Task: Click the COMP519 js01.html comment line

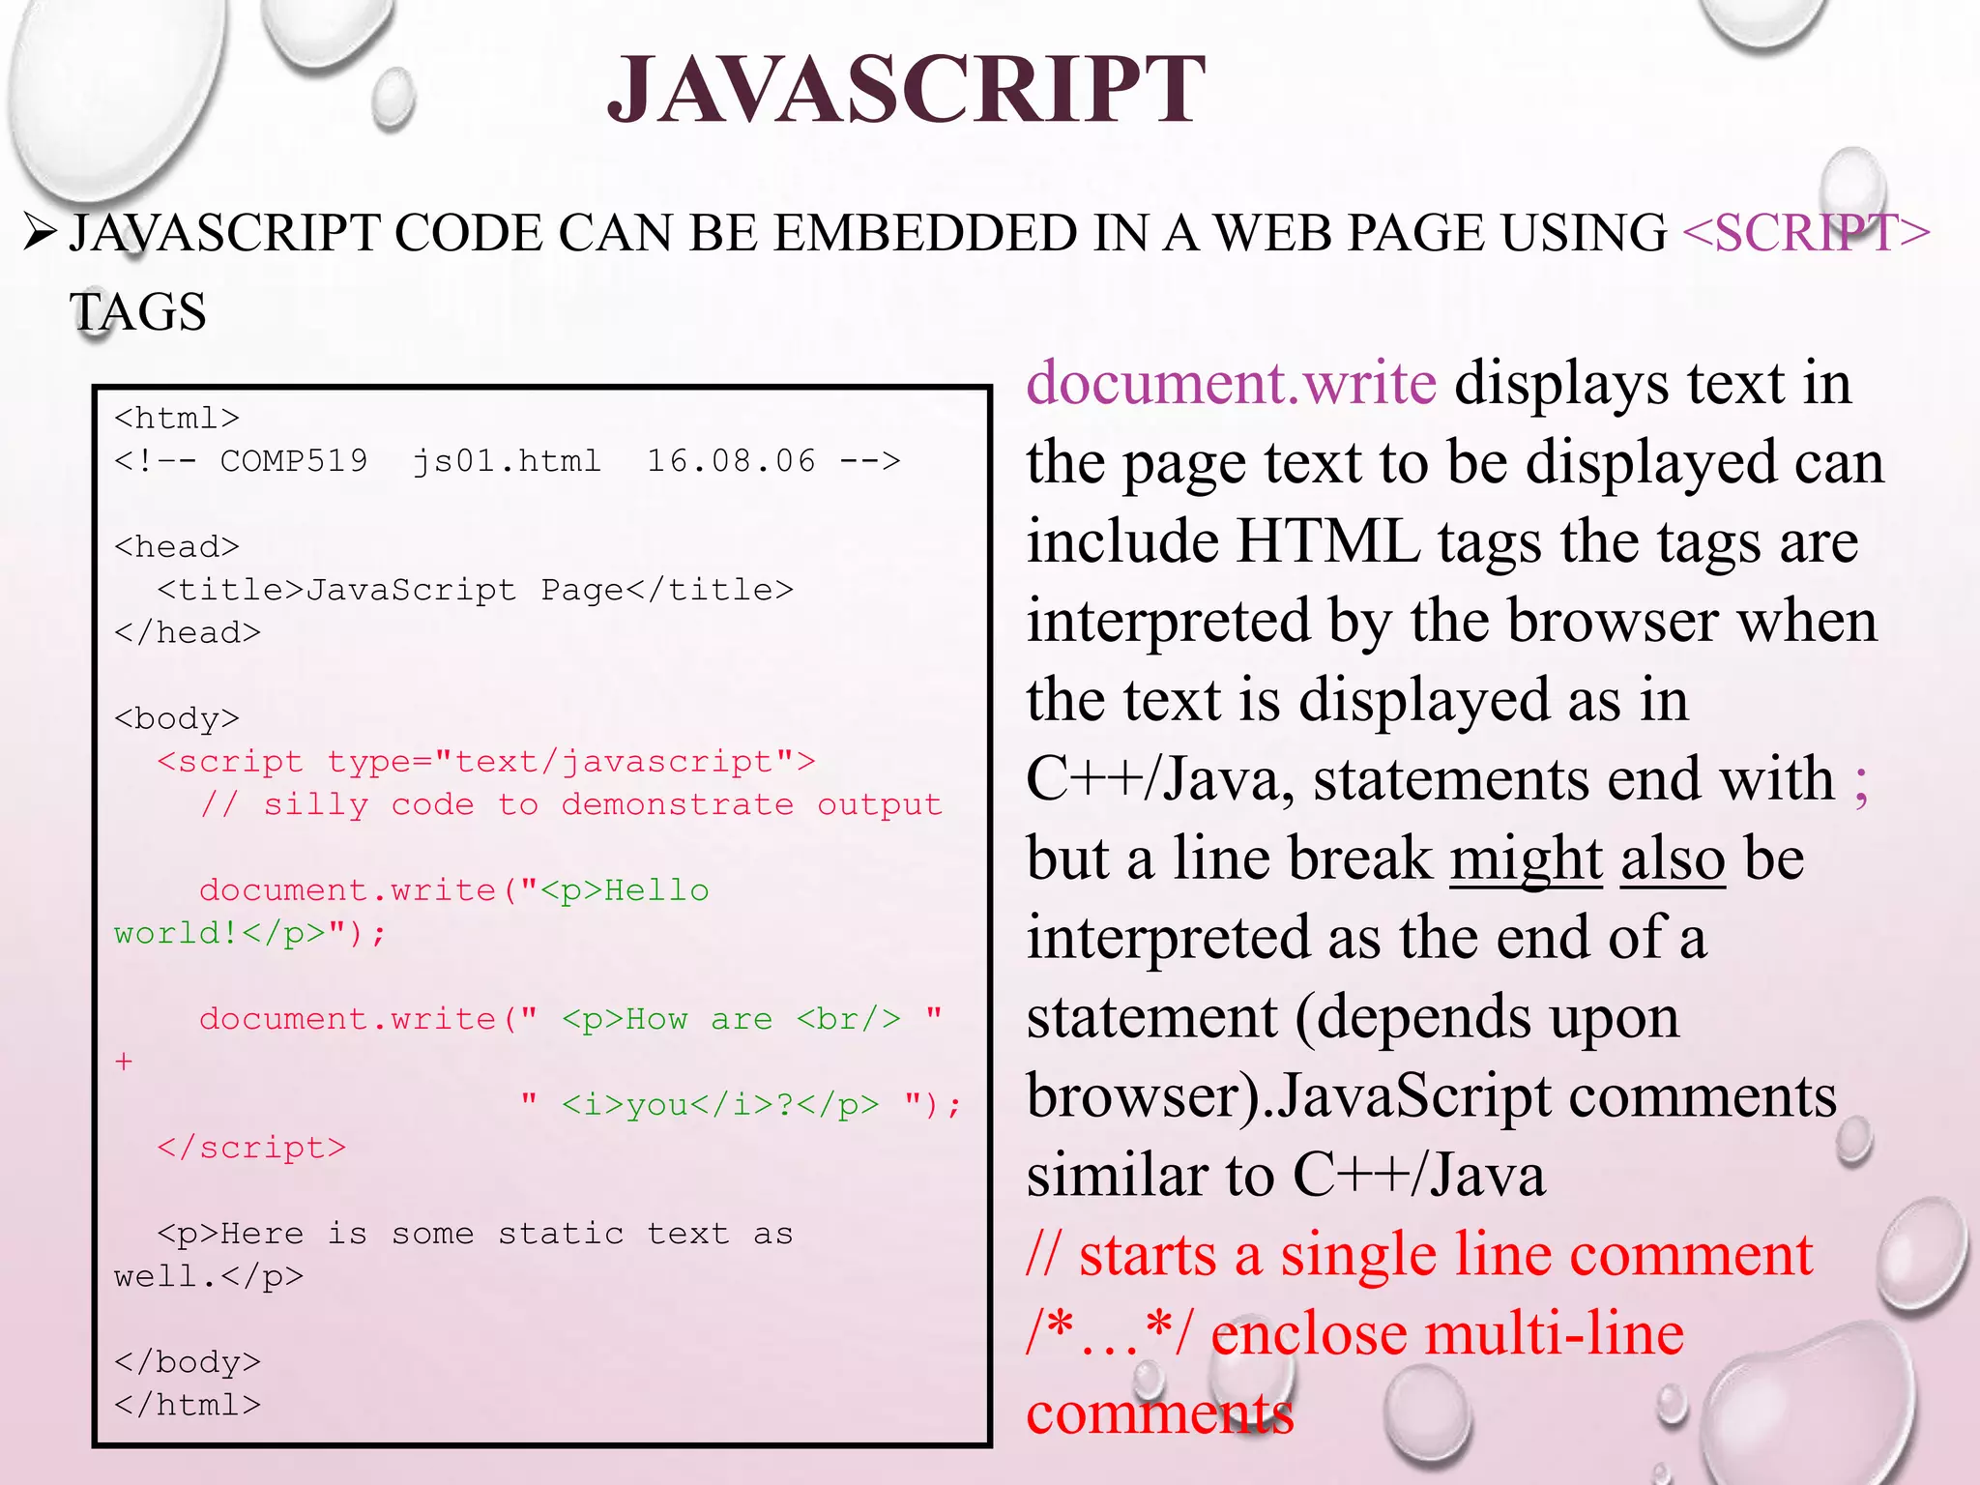Action: 508,460
